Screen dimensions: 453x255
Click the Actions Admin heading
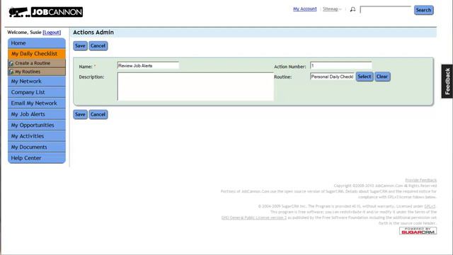point(93,33)
